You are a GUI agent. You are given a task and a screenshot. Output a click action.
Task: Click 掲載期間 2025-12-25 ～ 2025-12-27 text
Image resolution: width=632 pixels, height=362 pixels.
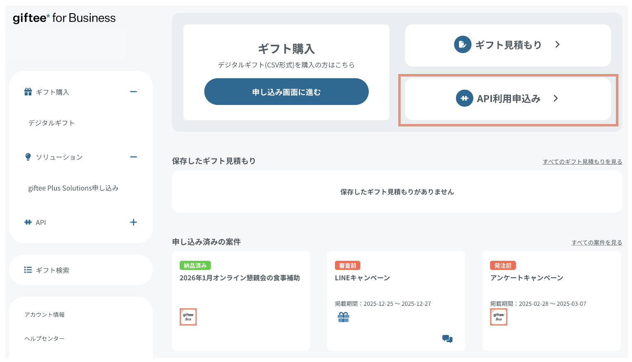383,304
